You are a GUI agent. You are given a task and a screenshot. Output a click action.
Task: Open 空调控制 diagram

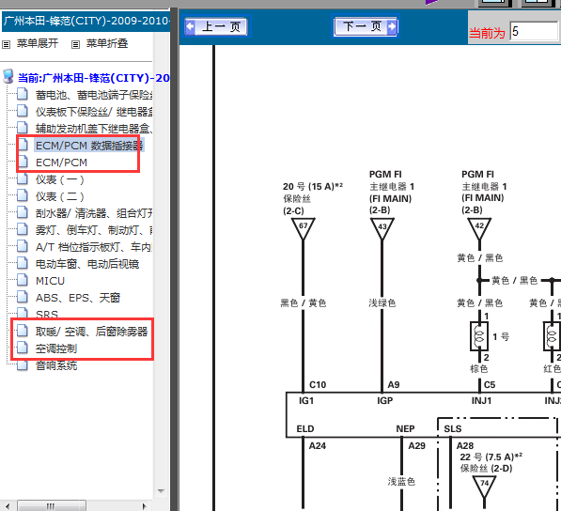click(56, 348)
